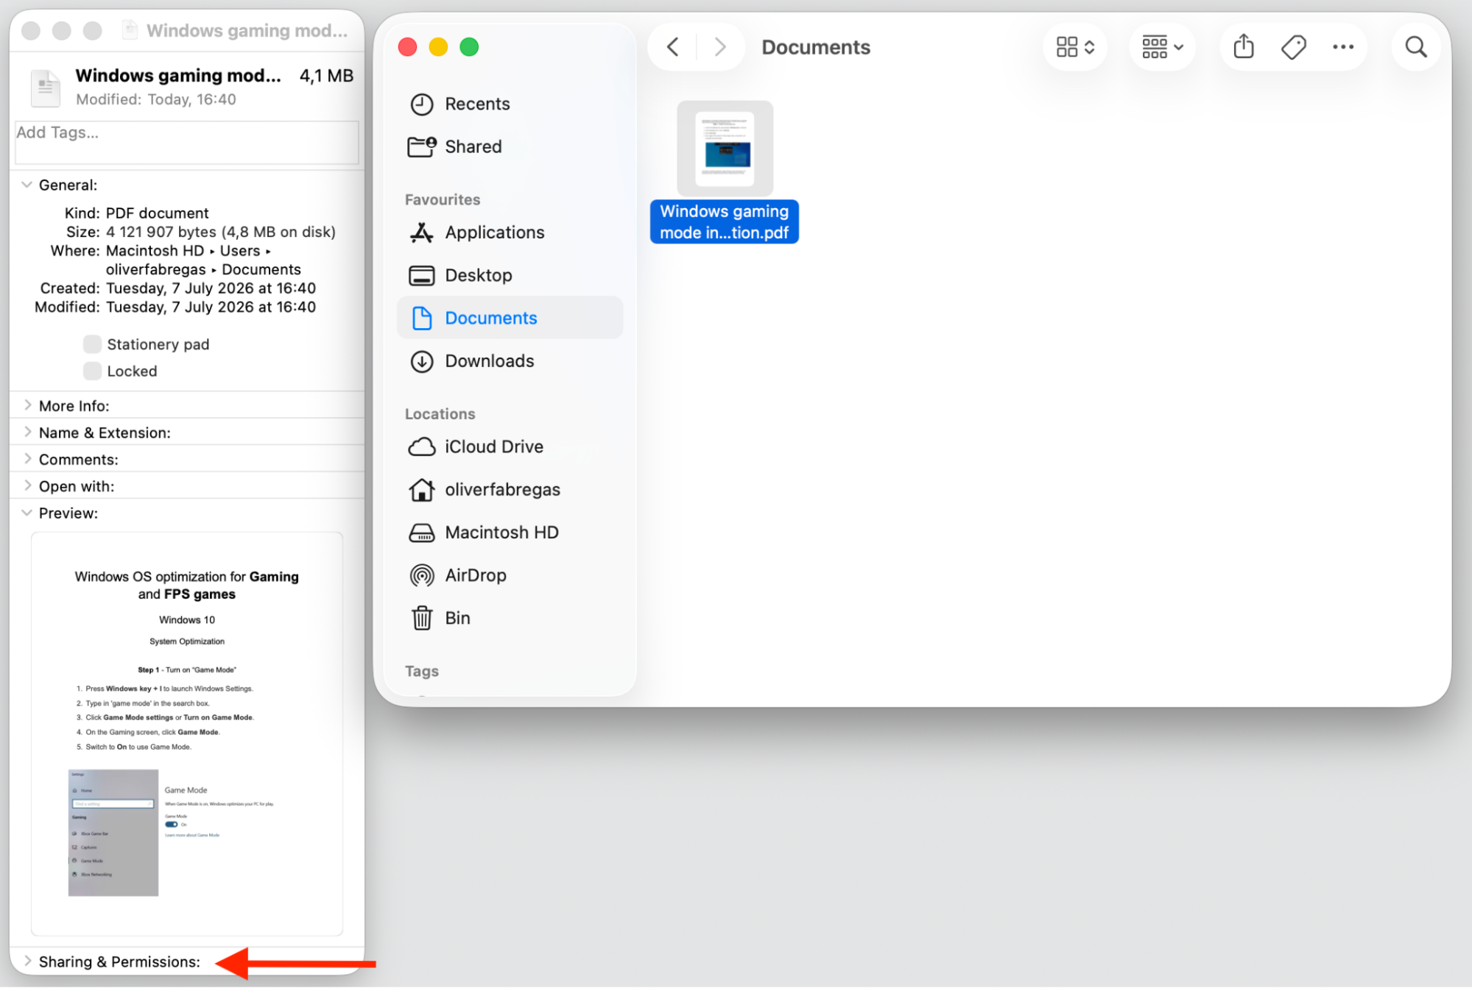
Task: Open Macintosh HD in the sidebar
Action: pos(510,533)
